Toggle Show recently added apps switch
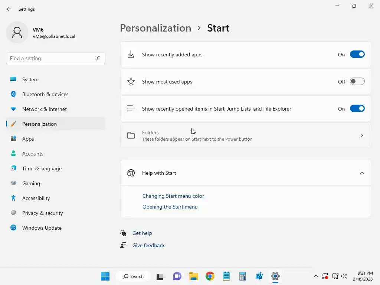 click(x=357, y=55)
